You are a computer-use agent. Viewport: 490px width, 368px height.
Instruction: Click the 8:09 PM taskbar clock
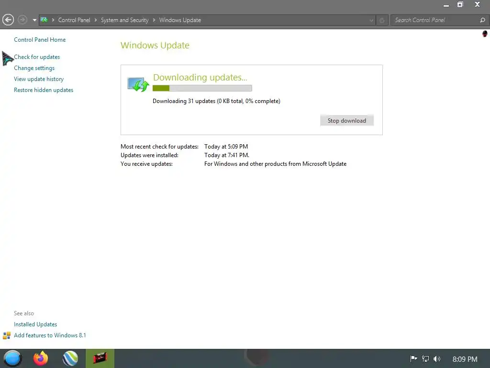465,359
